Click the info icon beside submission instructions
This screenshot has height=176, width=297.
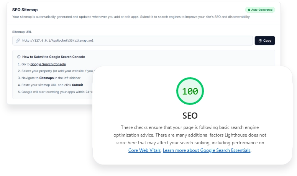click(19, 57)
